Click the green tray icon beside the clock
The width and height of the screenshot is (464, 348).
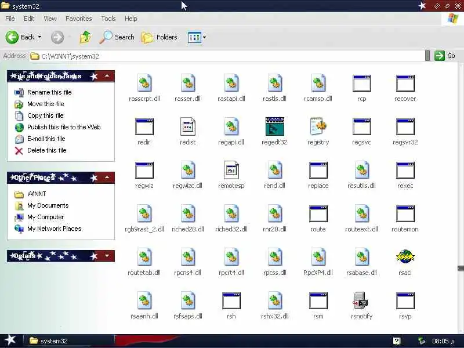coord(422,341)
